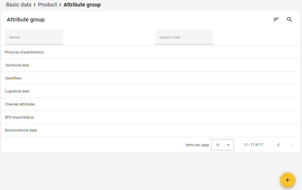Select Channel attributes row

click(20, 104)
